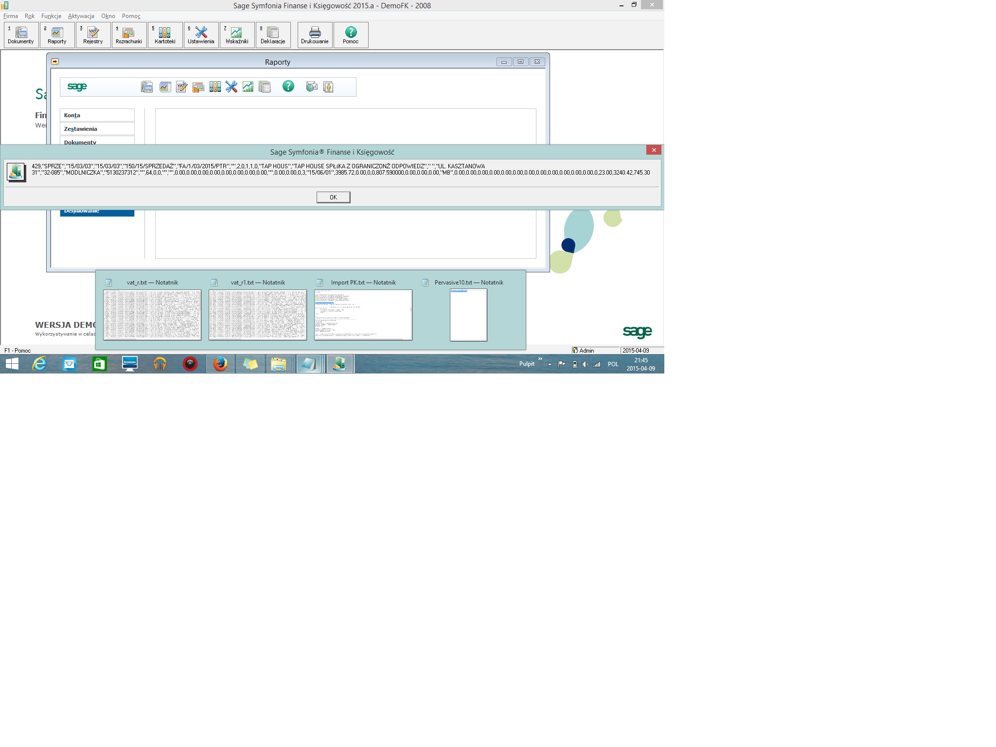Click the person info icon in Raporty

(328, 87)
